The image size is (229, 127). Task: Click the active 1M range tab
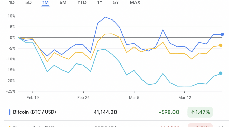[46, 3]
